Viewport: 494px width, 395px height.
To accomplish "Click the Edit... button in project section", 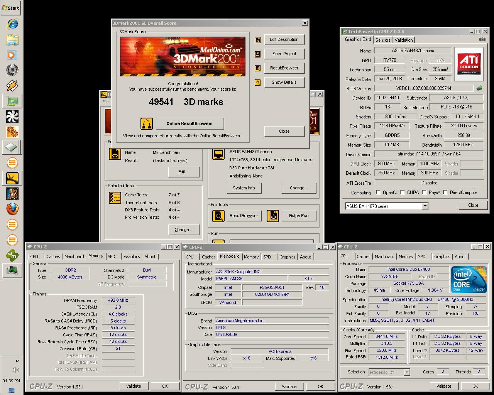I will [183, 172].
